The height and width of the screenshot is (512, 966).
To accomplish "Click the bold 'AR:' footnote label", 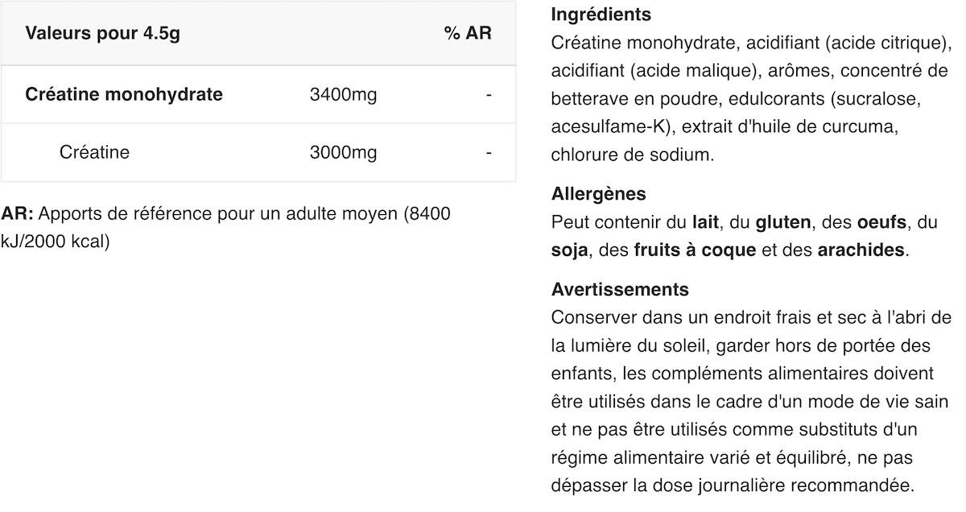I will click(17, 214).
